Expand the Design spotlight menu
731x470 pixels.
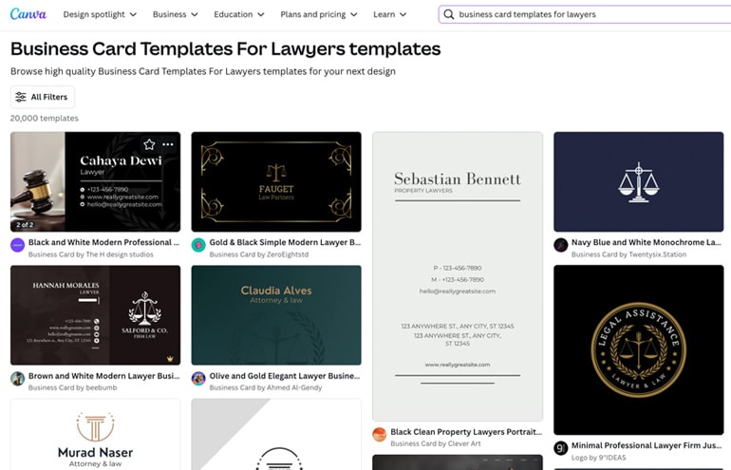point(100,15)
